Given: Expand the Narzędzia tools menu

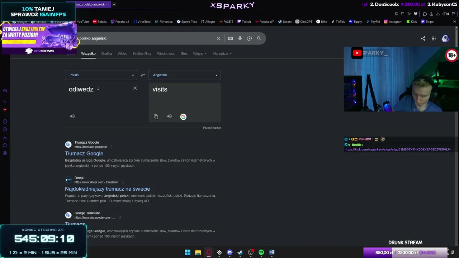Looking at the screenshot, I should tap(222, 53).
